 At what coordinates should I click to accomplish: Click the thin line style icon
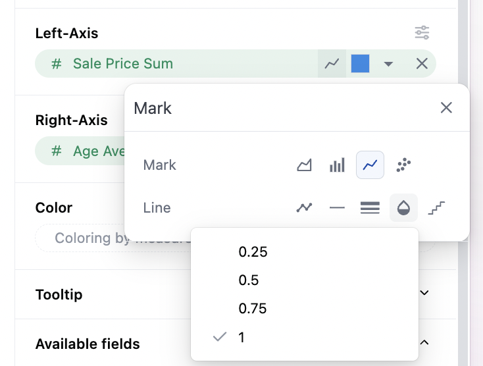337,208
